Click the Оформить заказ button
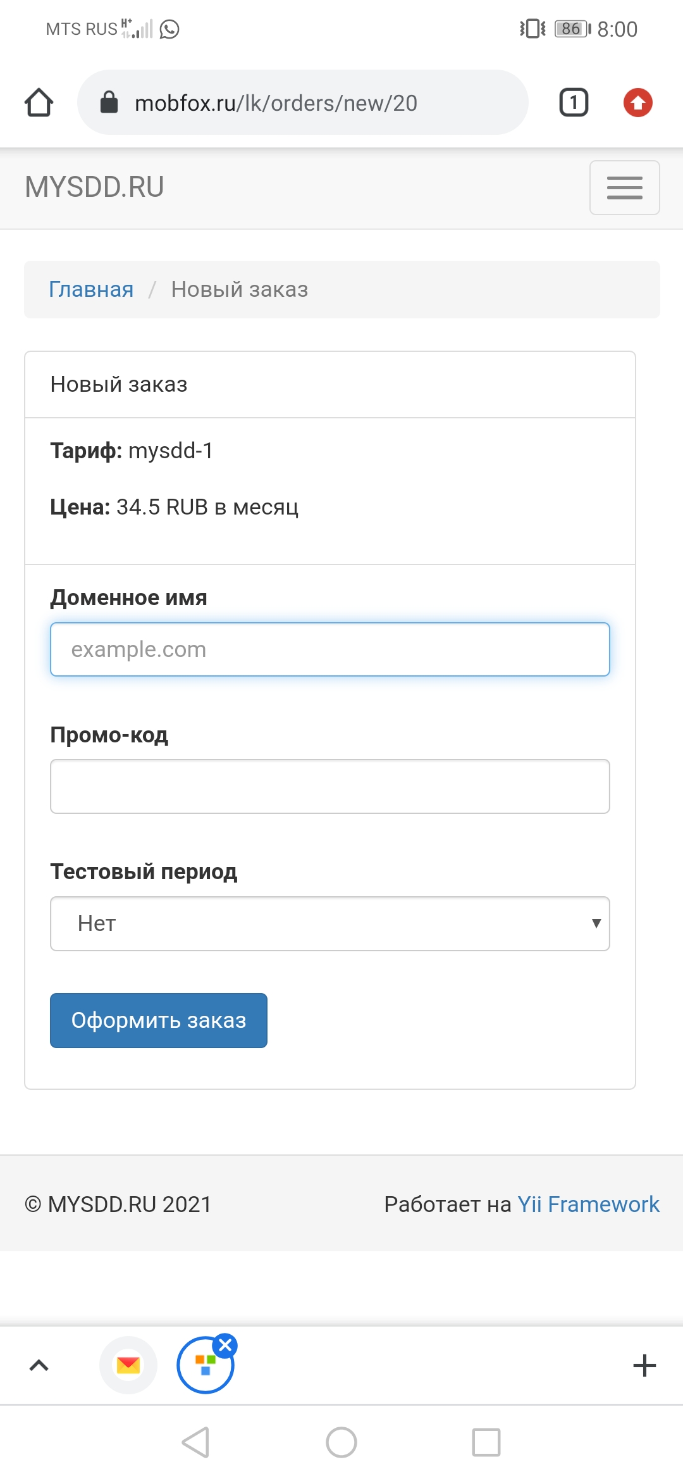The height and width of the screenshot is (1481, 683). point(159,1020)
